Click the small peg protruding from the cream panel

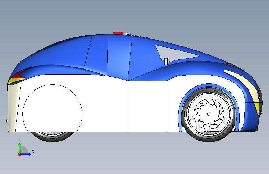click(x=7, y=121)
